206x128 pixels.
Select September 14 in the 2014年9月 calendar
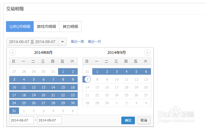87,87
